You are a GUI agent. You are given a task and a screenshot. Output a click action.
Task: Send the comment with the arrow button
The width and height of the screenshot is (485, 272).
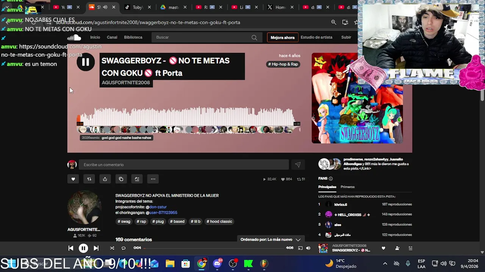pos(297,165)
